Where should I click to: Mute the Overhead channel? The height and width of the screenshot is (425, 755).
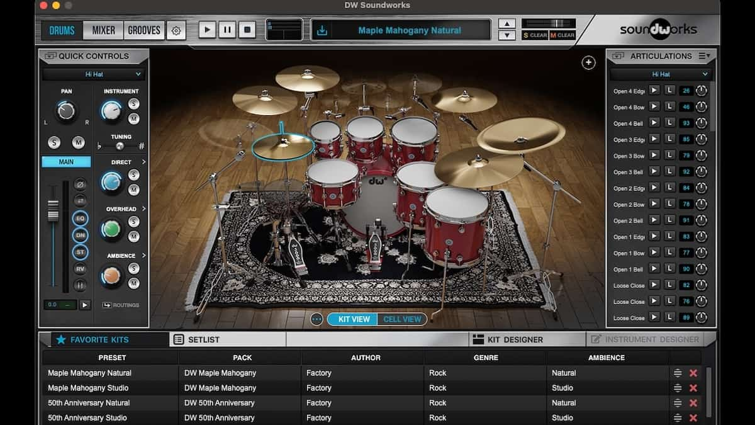point(133,236)
